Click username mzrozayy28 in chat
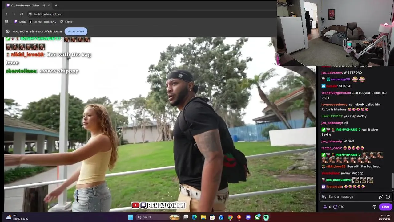 tap(340, 80)
